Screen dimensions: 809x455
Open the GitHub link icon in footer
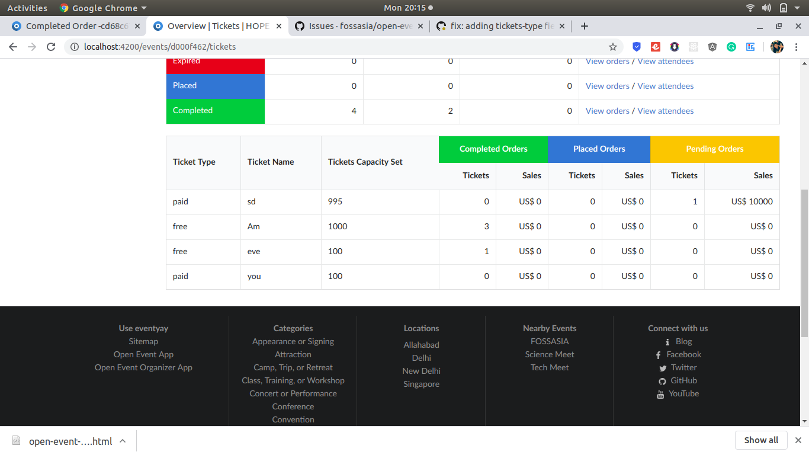[663, 381]
